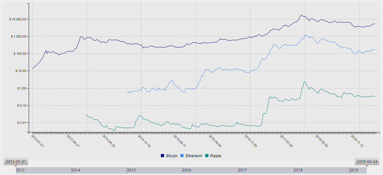Click the Ethereum light blue legend swatch
Viewport: 383px width, 175px height.
pyautogui.click(x=182, y=156)
